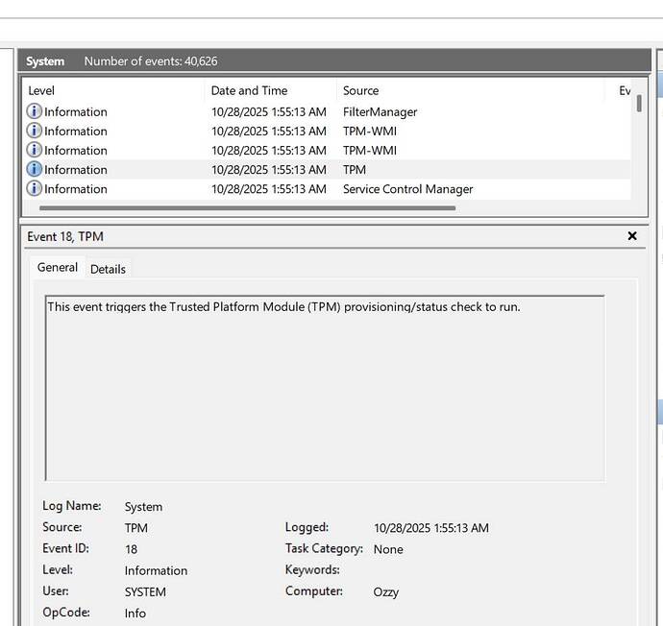Close the Event 18, TPM preview pane

pos(632,236)
